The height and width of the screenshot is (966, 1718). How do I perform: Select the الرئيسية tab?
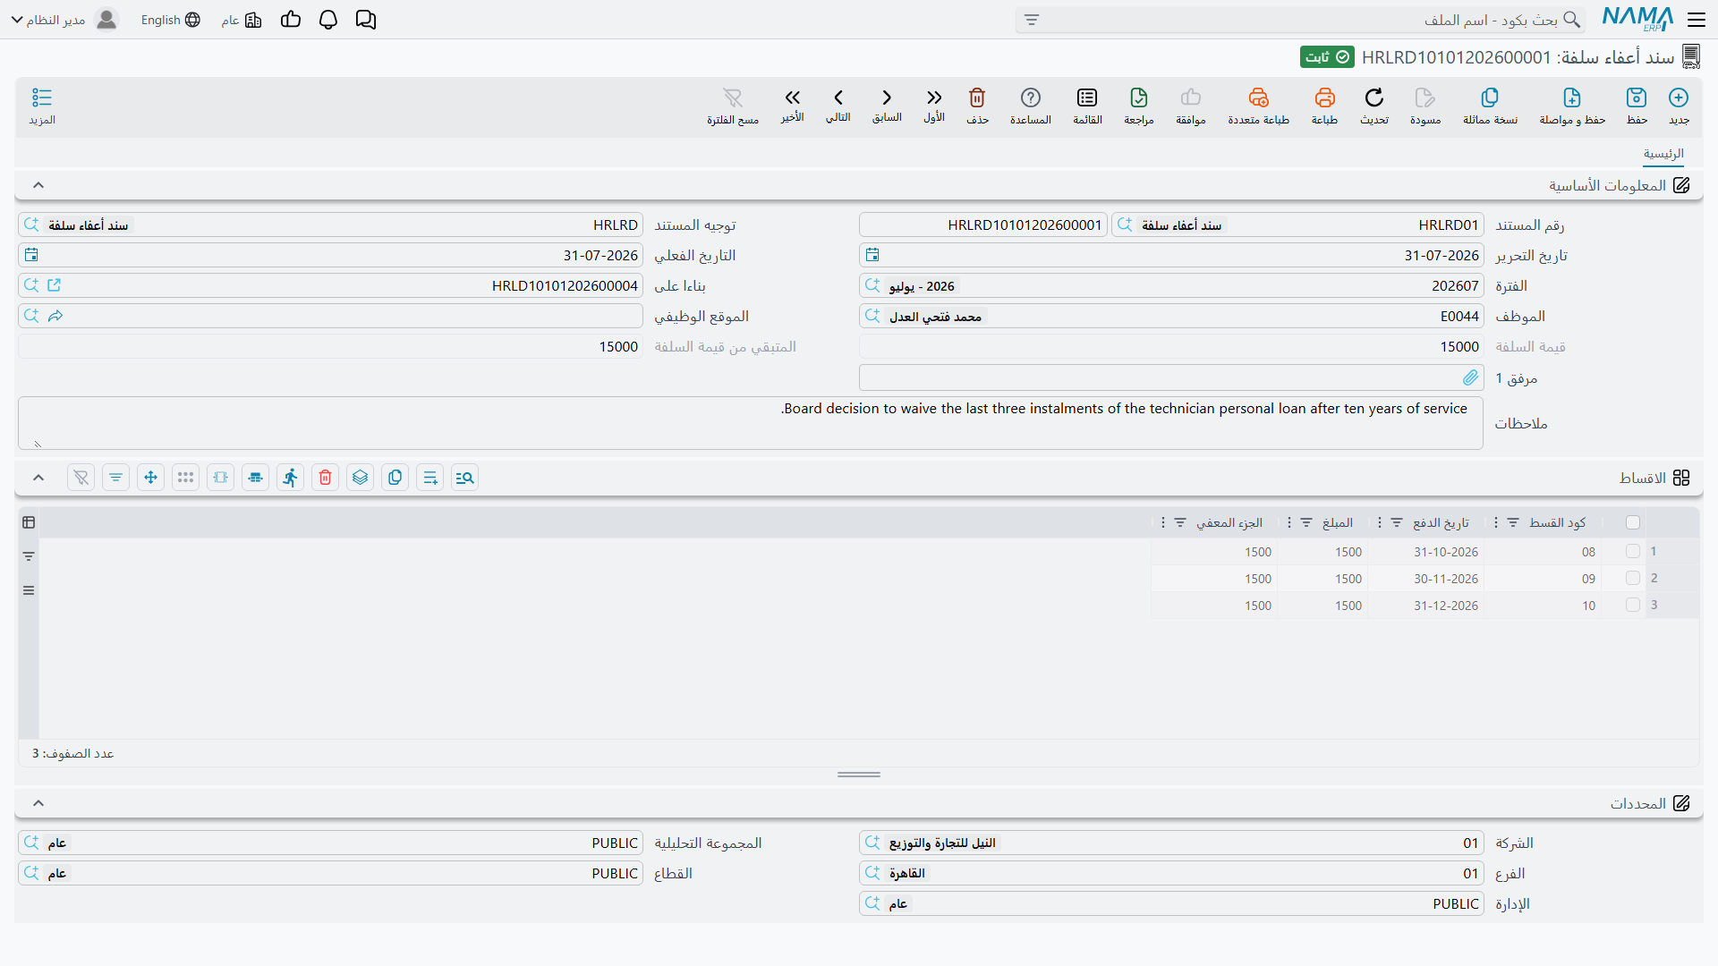tap(1663, 154)
